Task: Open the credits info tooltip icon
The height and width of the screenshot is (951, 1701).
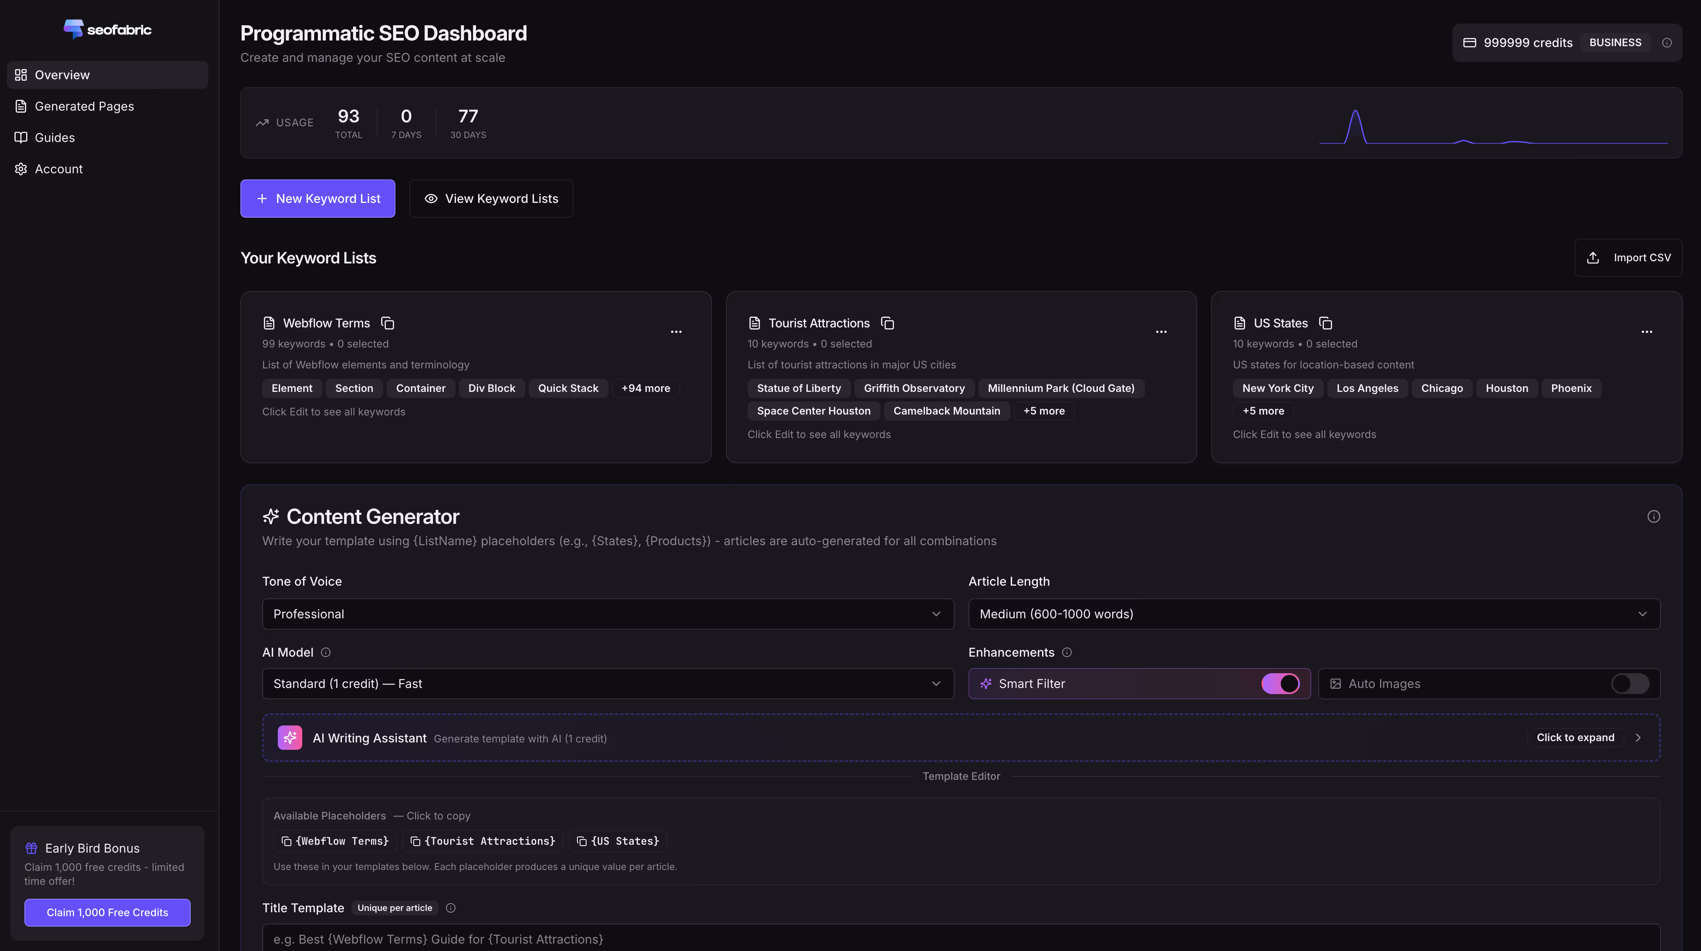Action: tap(1667, 42)
